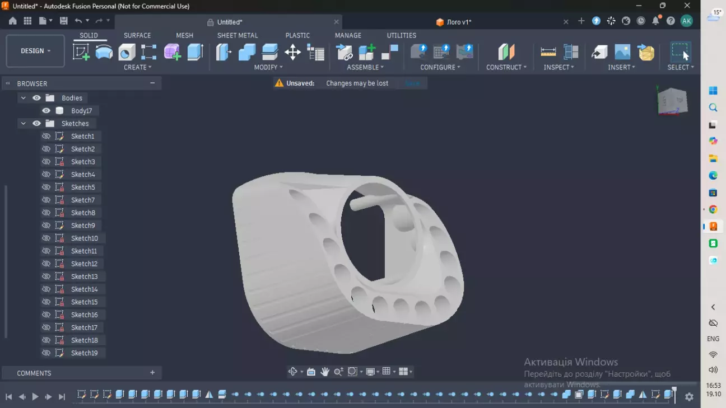Select the Create Form tool
Screen dimensions: 726x408
[x=172, y=52]
